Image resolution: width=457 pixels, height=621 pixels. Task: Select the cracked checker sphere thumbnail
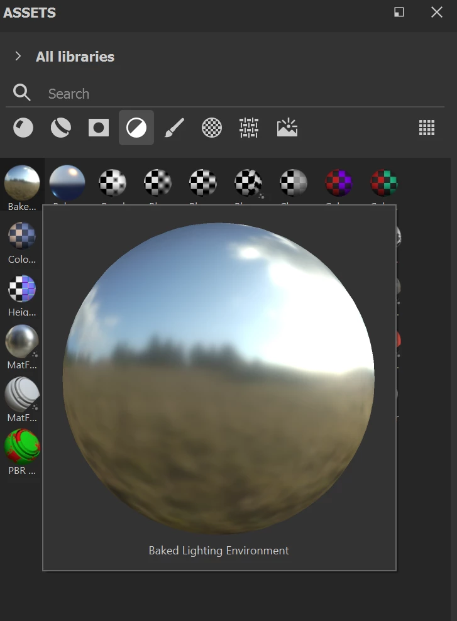click(248, 182)
